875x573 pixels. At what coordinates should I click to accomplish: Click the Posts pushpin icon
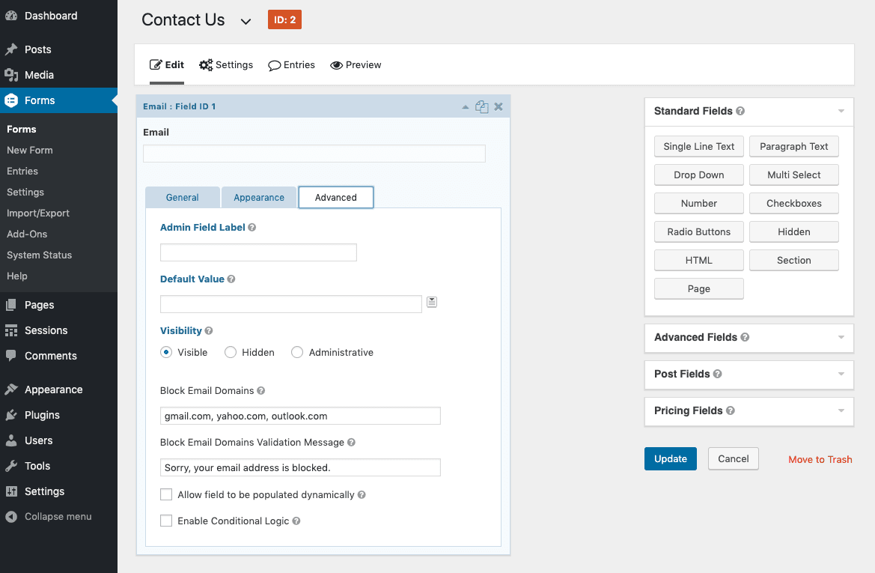(x=11, y=49)
